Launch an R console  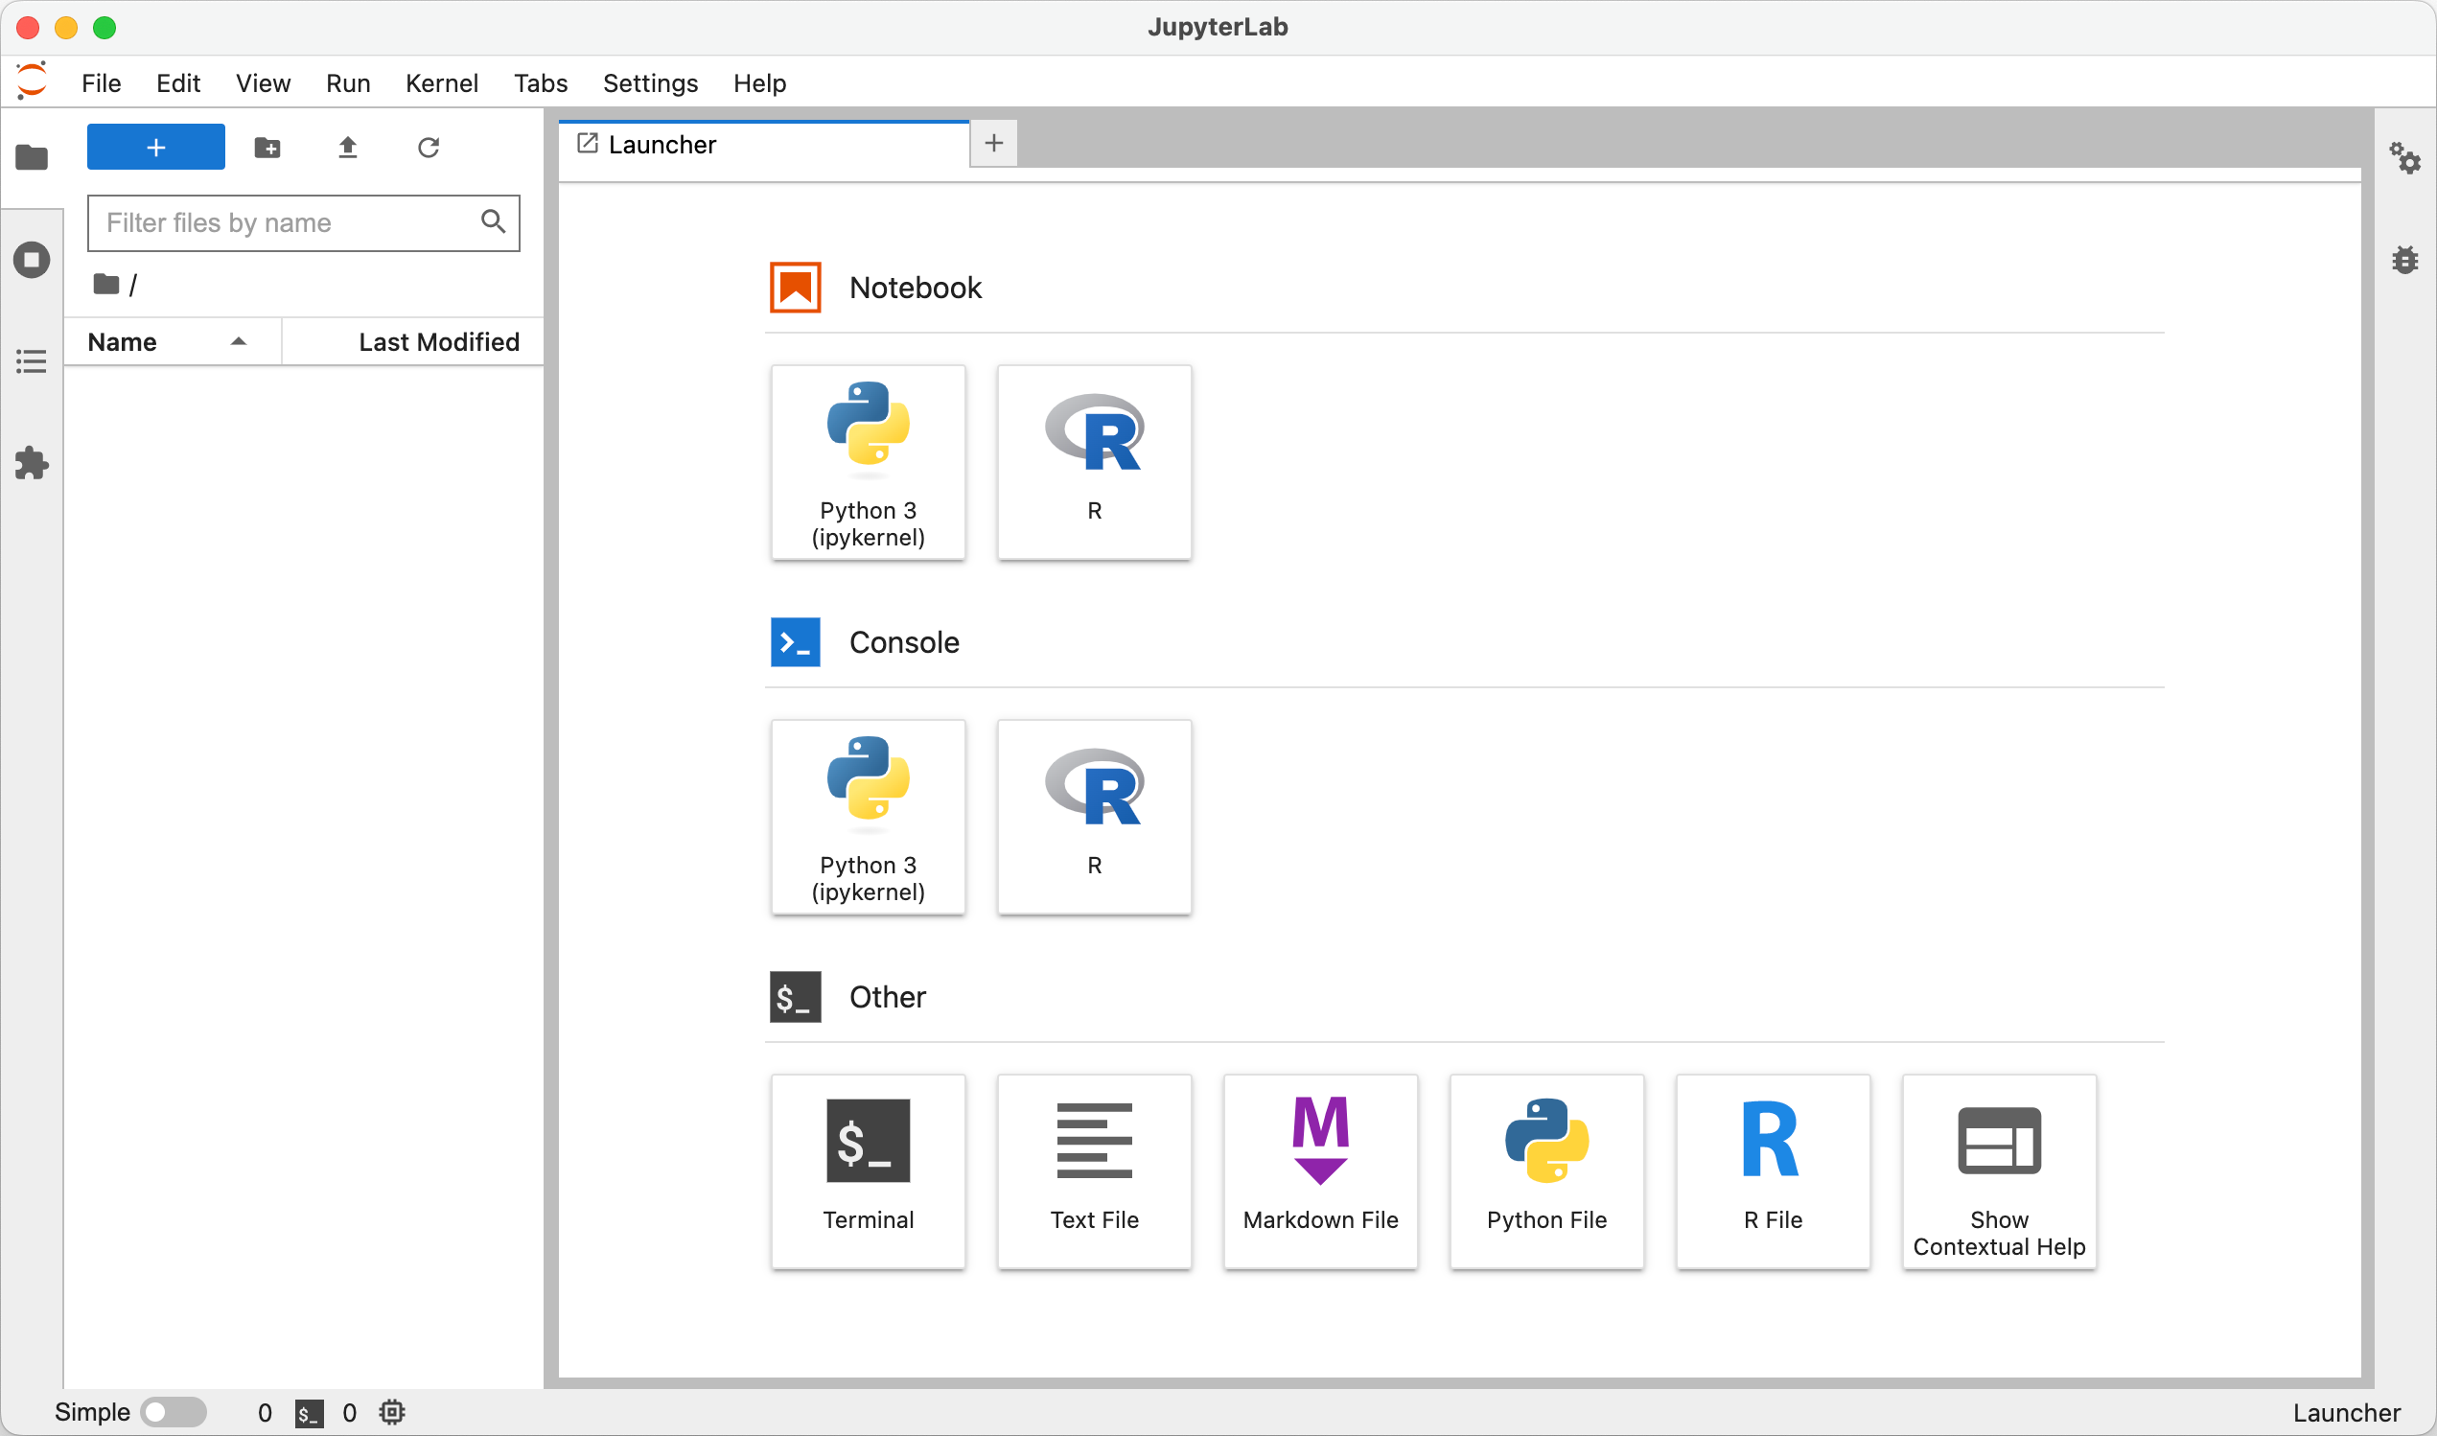pos(1094,817)
